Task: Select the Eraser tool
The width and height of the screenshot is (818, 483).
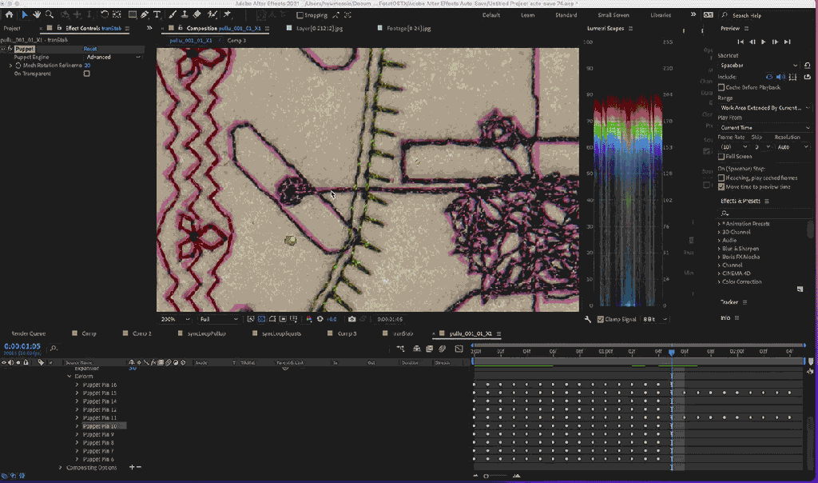Action: pyautogui.click(x=197, y=14)
